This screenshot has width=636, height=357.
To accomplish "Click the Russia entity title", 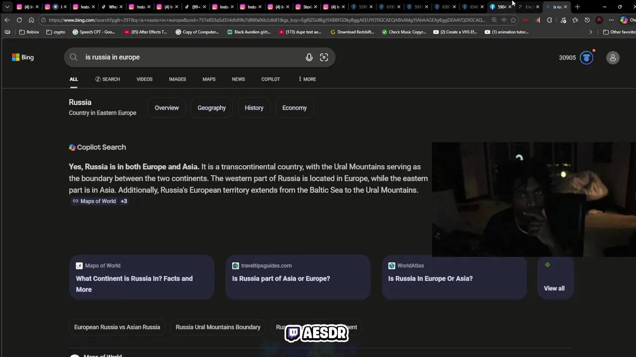I will (x=80, y=102).
